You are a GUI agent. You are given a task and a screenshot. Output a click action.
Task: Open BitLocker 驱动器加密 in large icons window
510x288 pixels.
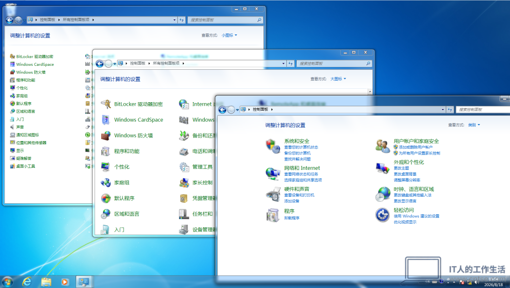[x=131, y=104]
